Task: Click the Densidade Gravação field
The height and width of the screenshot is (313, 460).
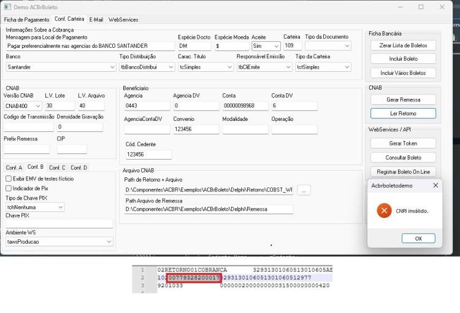Action: click(80, 127)
